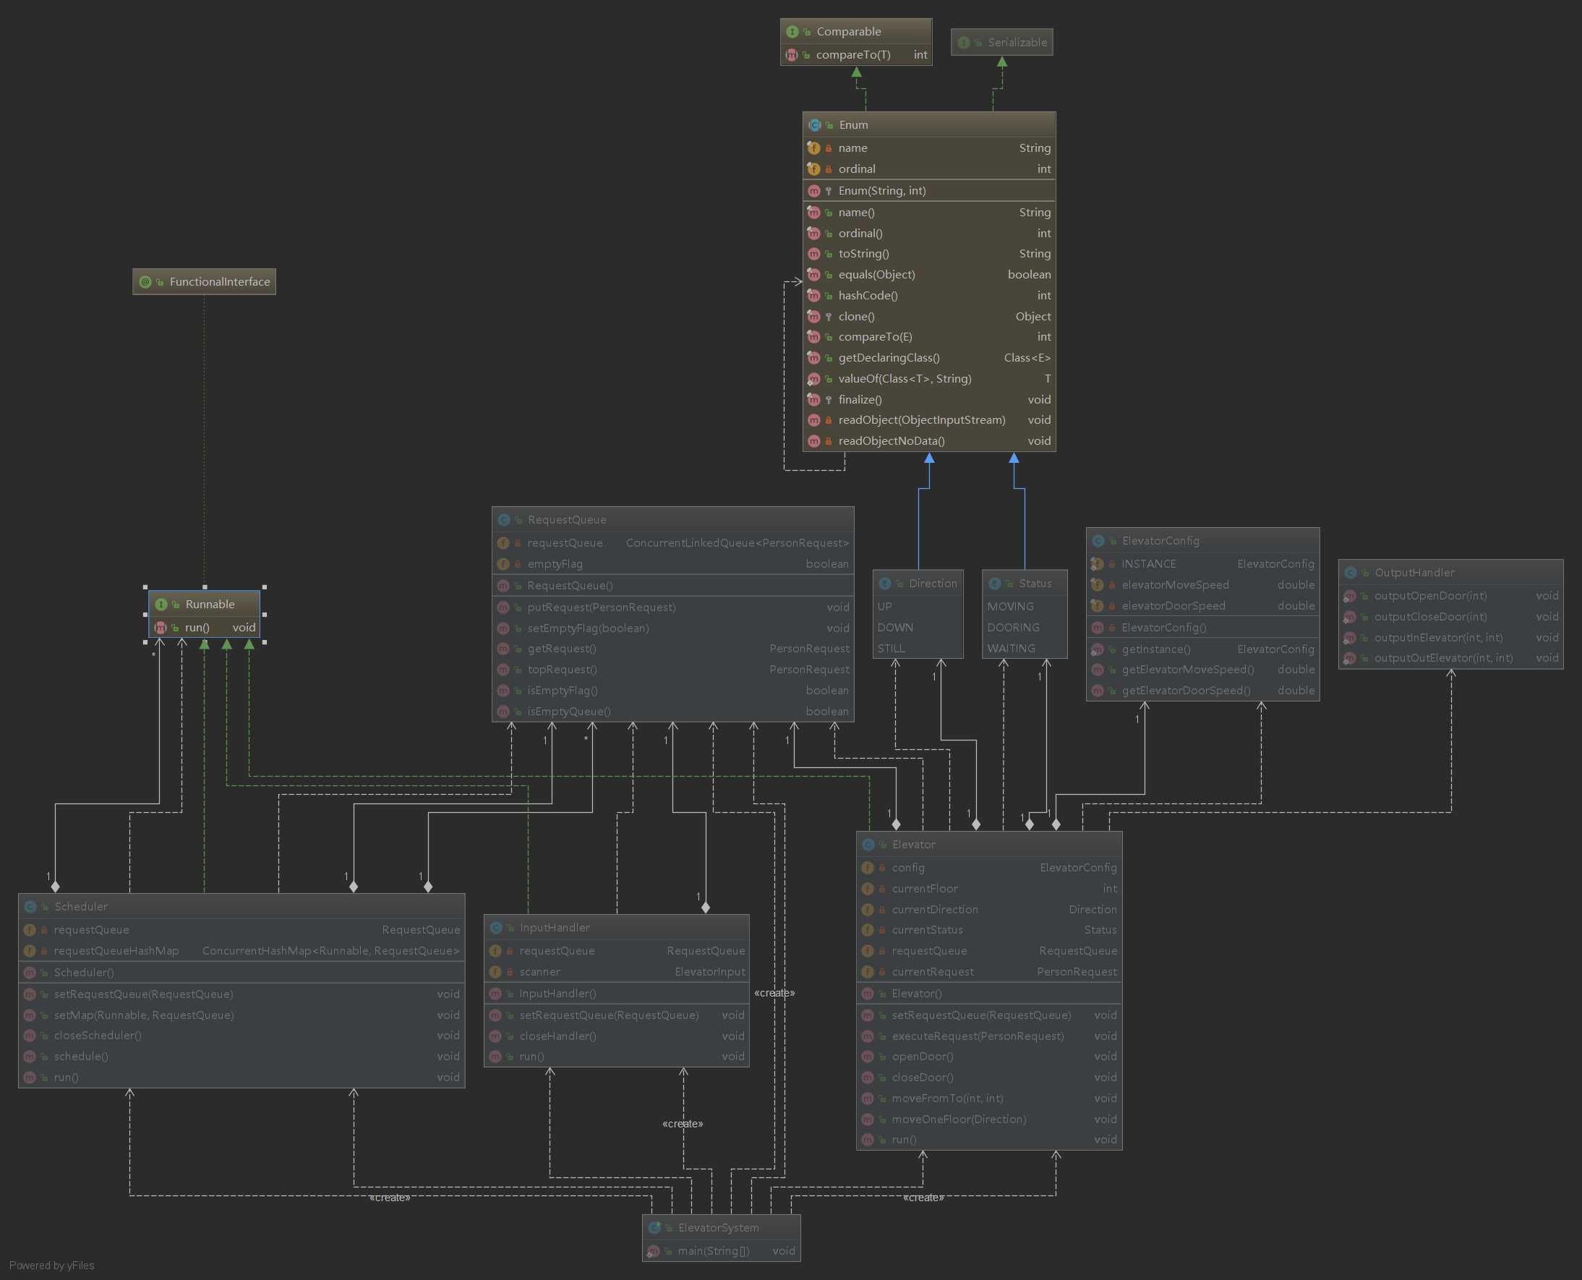The height and width of the screenshot is (1280, 1582).
Task: Click the Status enum icon
Action: 994,583
